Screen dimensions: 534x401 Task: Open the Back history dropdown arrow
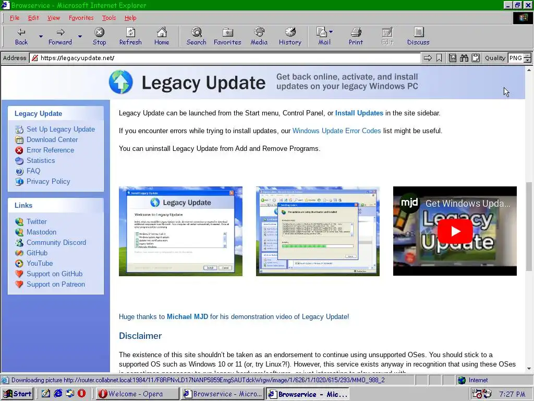(x=41, y=36)
